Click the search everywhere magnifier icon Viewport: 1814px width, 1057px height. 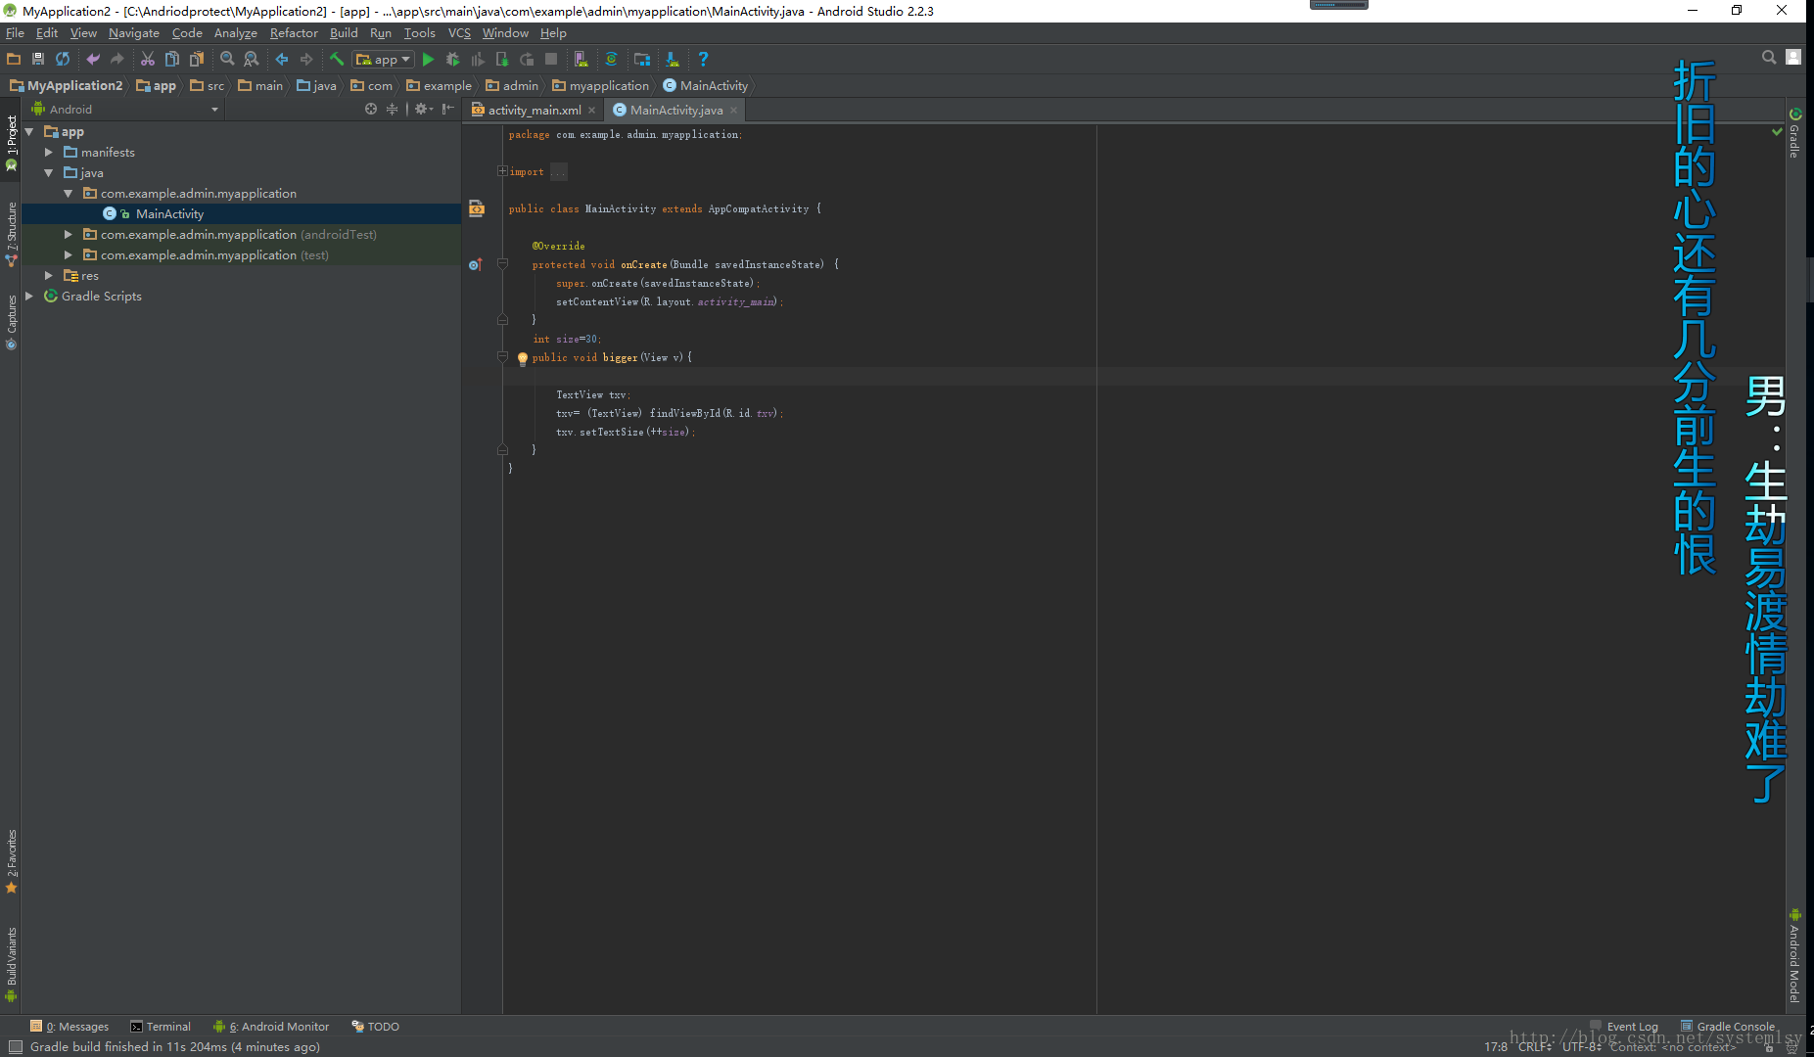(x=1769, y=57)
